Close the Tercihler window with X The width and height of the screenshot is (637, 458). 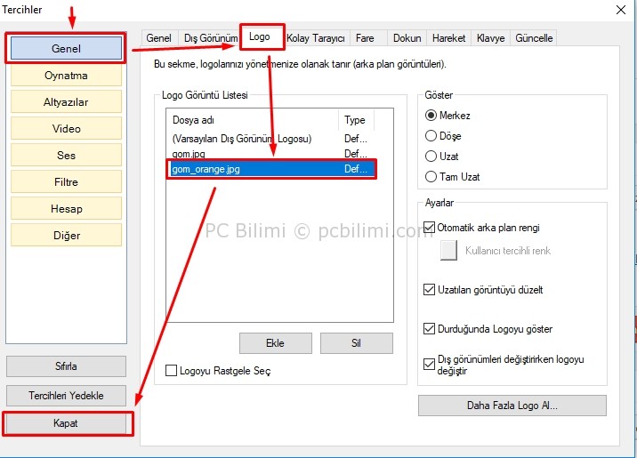coord(621,10)
